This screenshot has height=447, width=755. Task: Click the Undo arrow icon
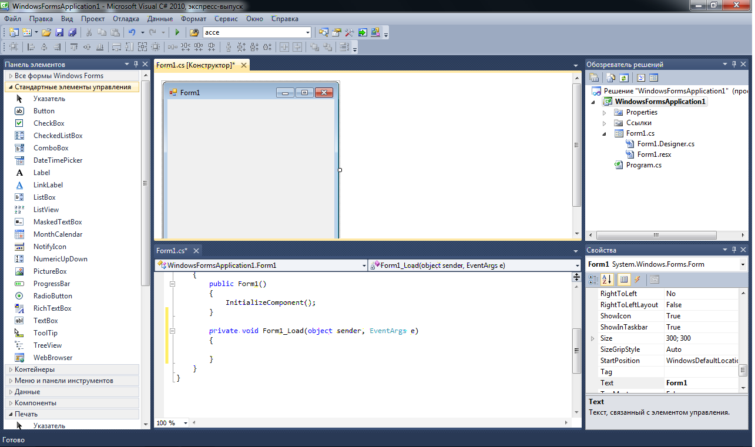pyautogui.click(x=132, y=32)
